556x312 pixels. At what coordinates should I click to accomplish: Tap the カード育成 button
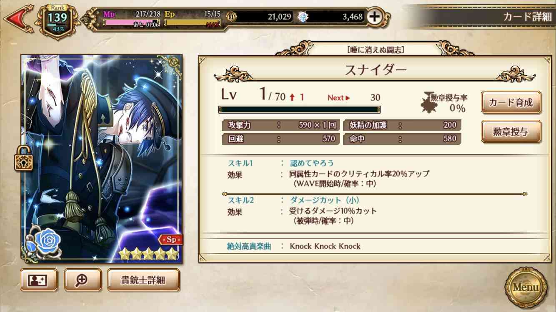511,102
